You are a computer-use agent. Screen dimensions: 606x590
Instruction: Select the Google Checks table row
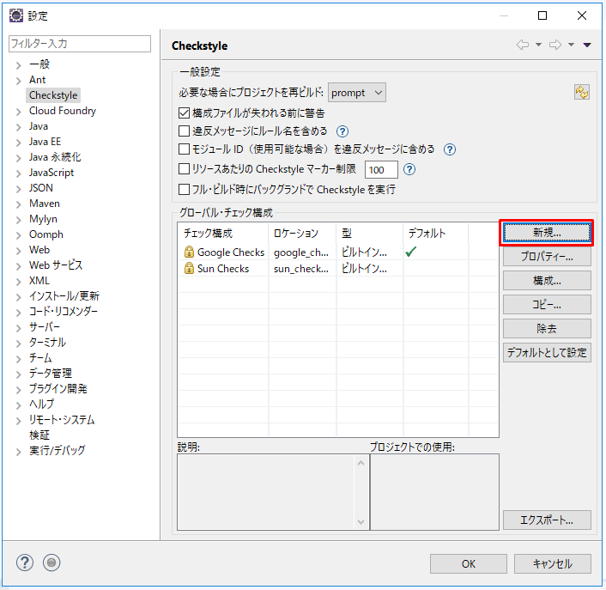[x=338, y=252]
